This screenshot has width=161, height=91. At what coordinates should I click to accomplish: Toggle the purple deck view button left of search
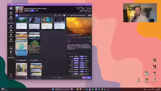[17, 15]
